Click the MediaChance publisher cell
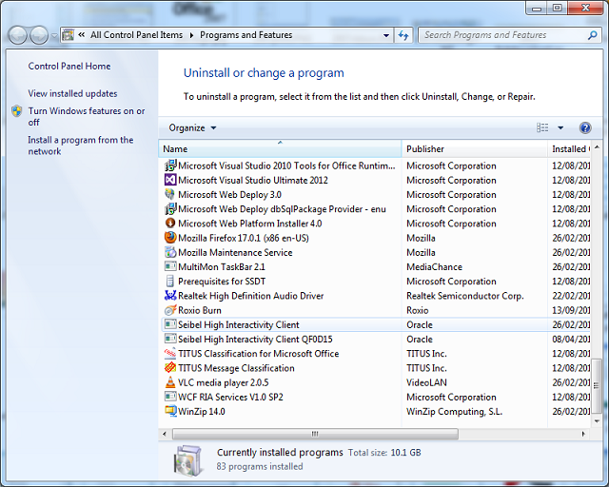This screenshot has height=487, width=609. pos(434,266)
